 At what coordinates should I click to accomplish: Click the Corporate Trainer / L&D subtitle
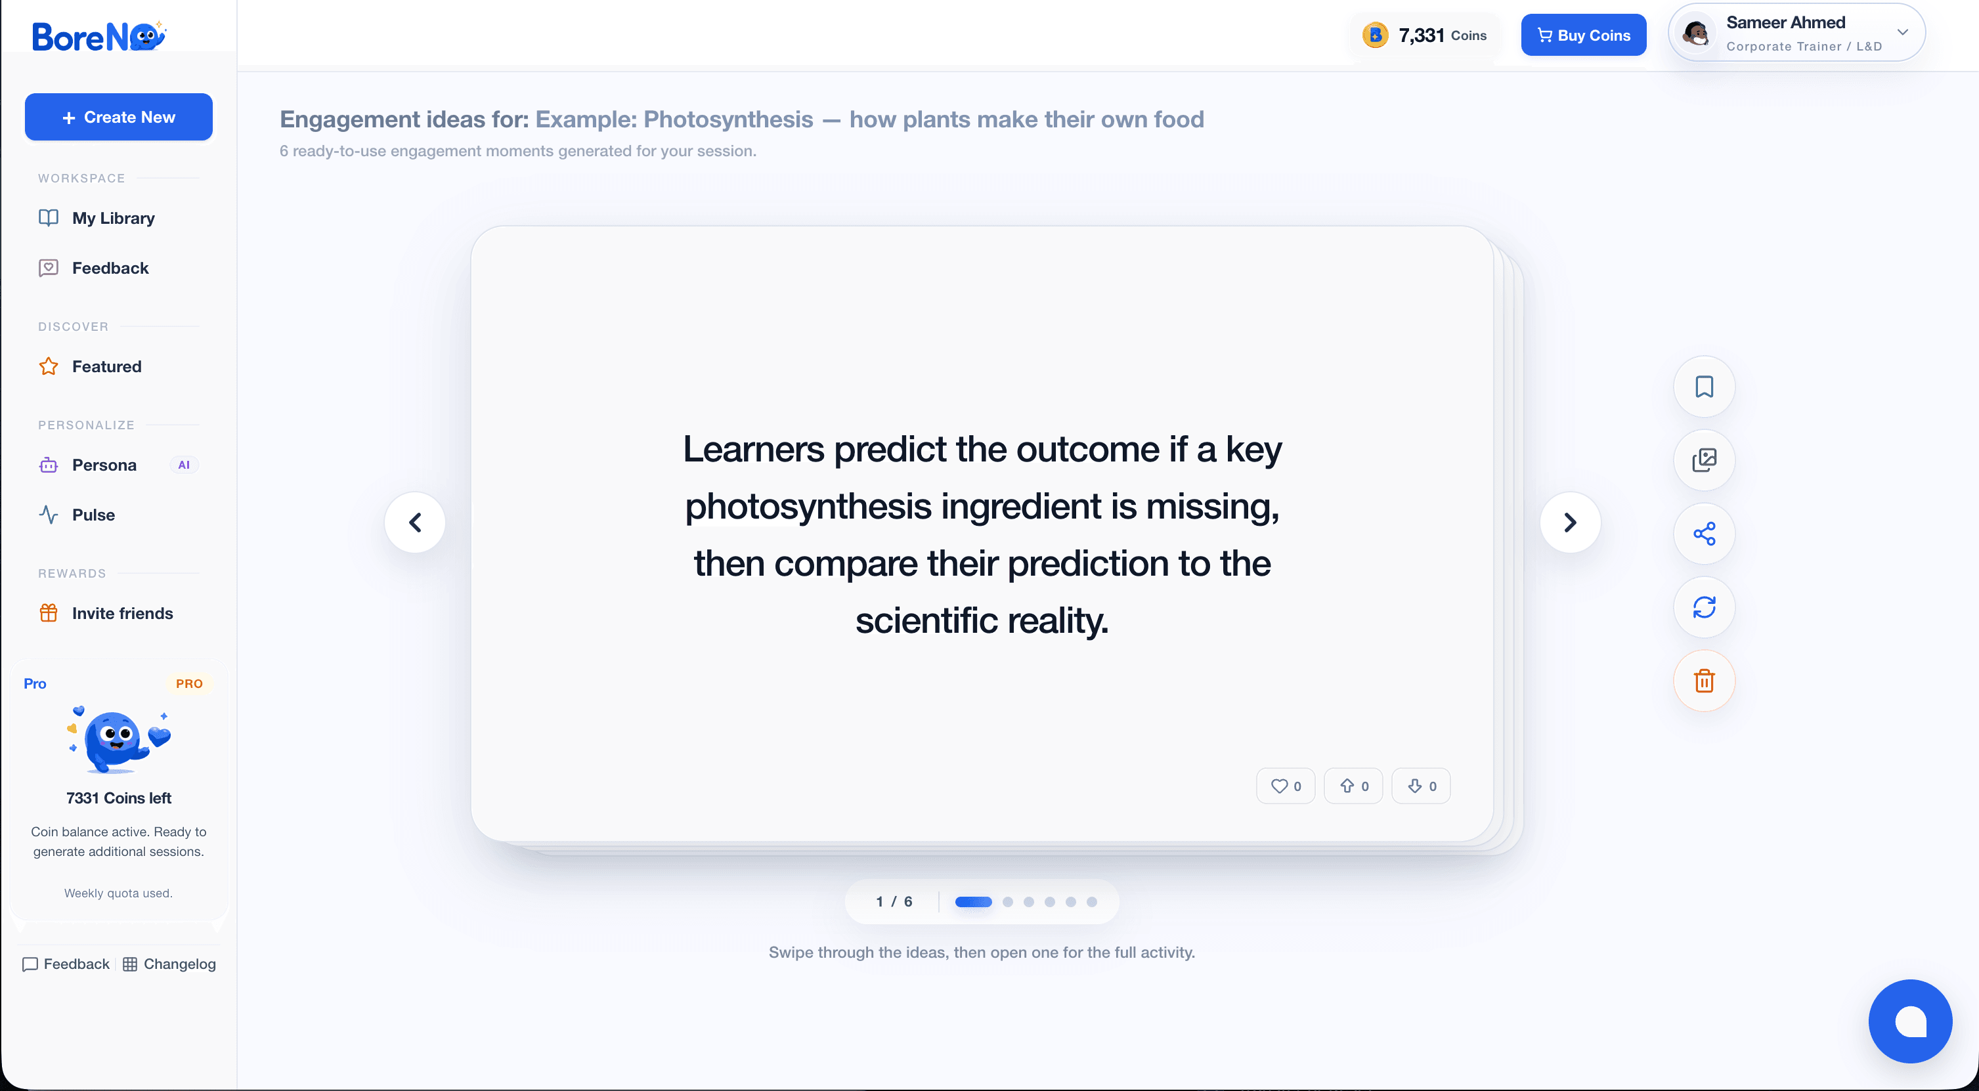pos(1804,46)
